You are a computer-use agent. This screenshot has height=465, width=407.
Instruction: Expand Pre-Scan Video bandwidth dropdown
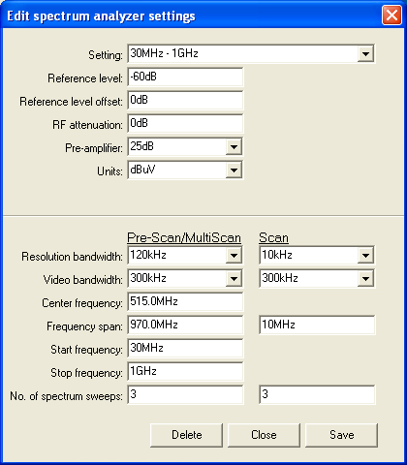pyautogui.click(x=234, y=279)
